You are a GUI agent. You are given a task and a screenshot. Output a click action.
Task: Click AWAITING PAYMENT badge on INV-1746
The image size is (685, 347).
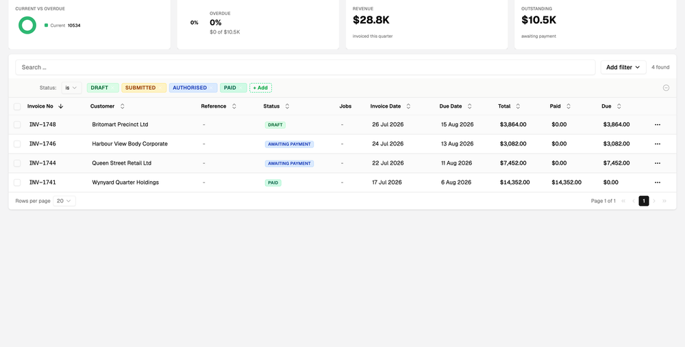289,144
